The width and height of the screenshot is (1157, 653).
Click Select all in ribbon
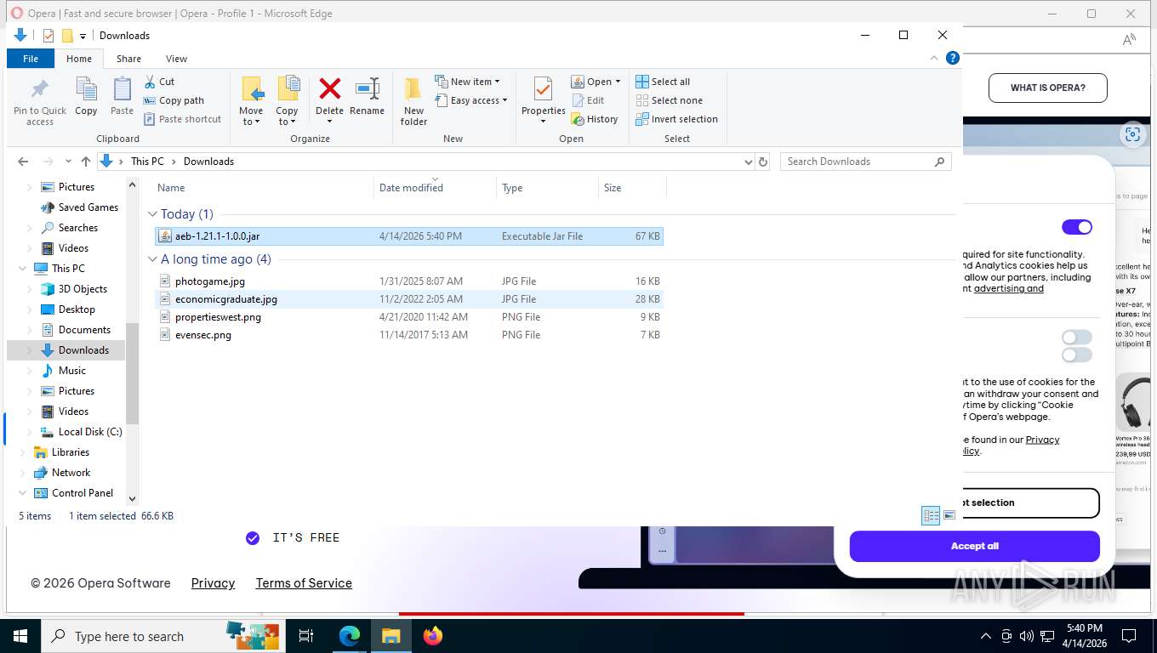(663, 82)
